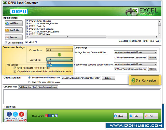Open source files contains output extension dropdown
Screen dimensions: 166x130
pos(135,64)
